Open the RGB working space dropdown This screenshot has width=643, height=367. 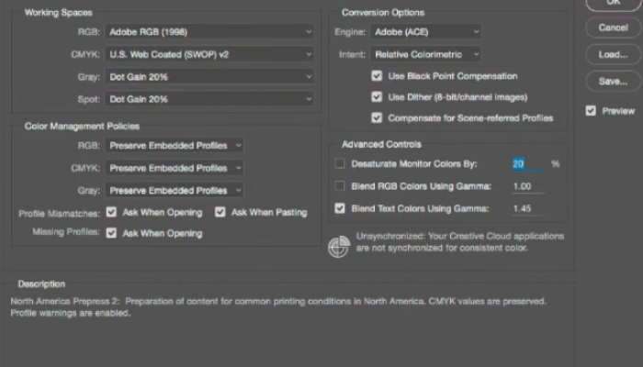click(209, 31)
